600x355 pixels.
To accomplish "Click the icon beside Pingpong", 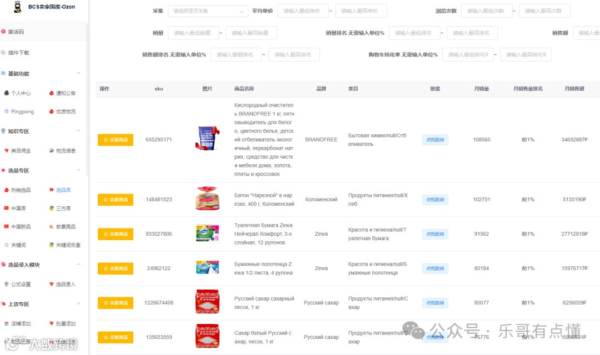I will click(7, 111).
